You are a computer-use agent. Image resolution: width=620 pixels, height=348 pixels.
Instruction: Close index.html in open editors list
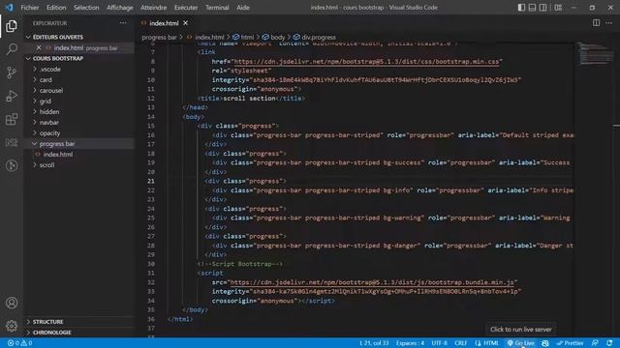point(39,47)
